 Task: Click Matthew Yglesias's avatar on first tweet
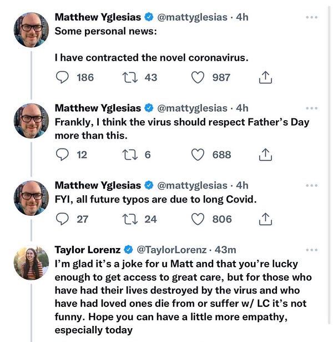31,29
